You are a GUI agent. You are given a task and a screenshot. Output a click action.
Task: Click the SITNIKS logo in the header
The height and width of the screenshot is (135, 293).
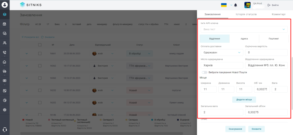point(31,5)
